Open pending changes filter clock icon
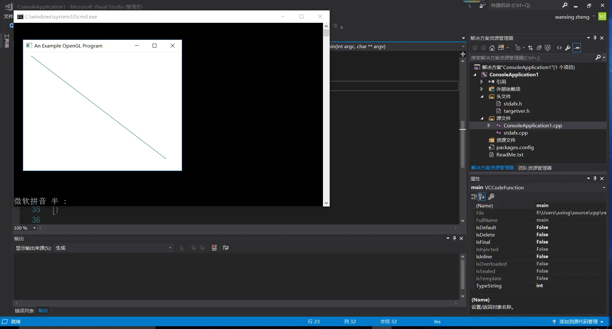 pos(518,48)
